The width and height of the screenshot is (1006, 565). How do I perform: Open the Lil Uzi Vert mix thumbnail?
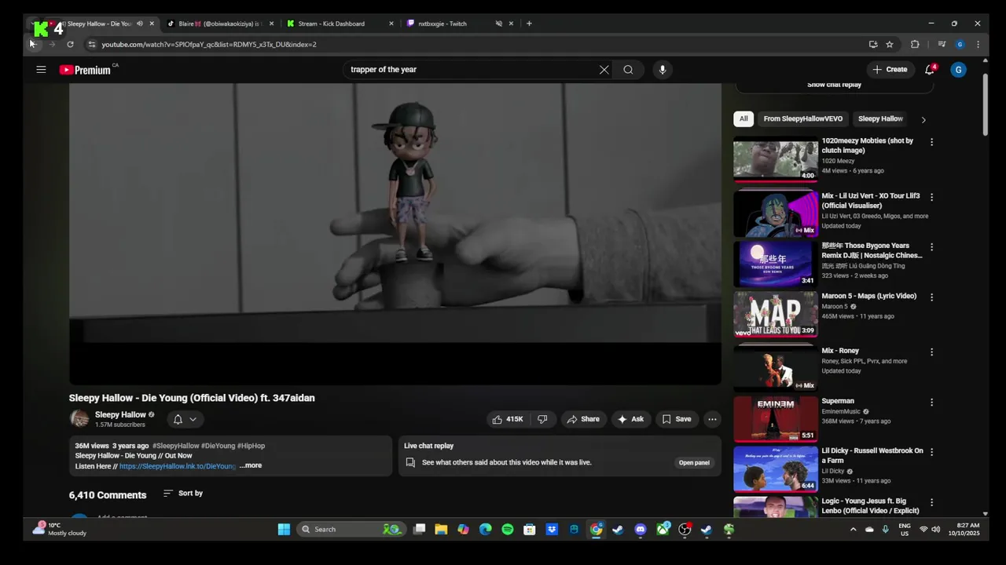tap(776, 213)
